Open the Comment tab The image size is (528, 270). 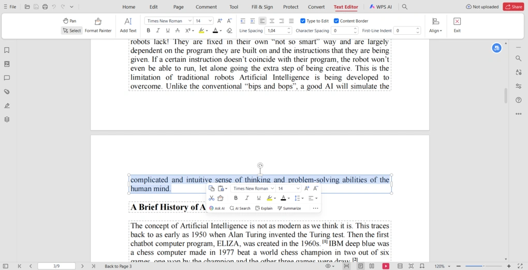pyautogui.click(x=206, y=7)
